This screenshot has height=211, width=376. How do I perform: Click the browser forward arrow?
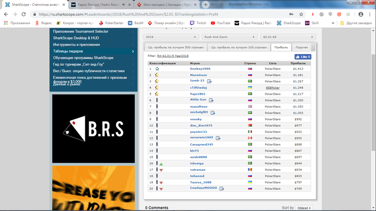[x=15, y=14]
